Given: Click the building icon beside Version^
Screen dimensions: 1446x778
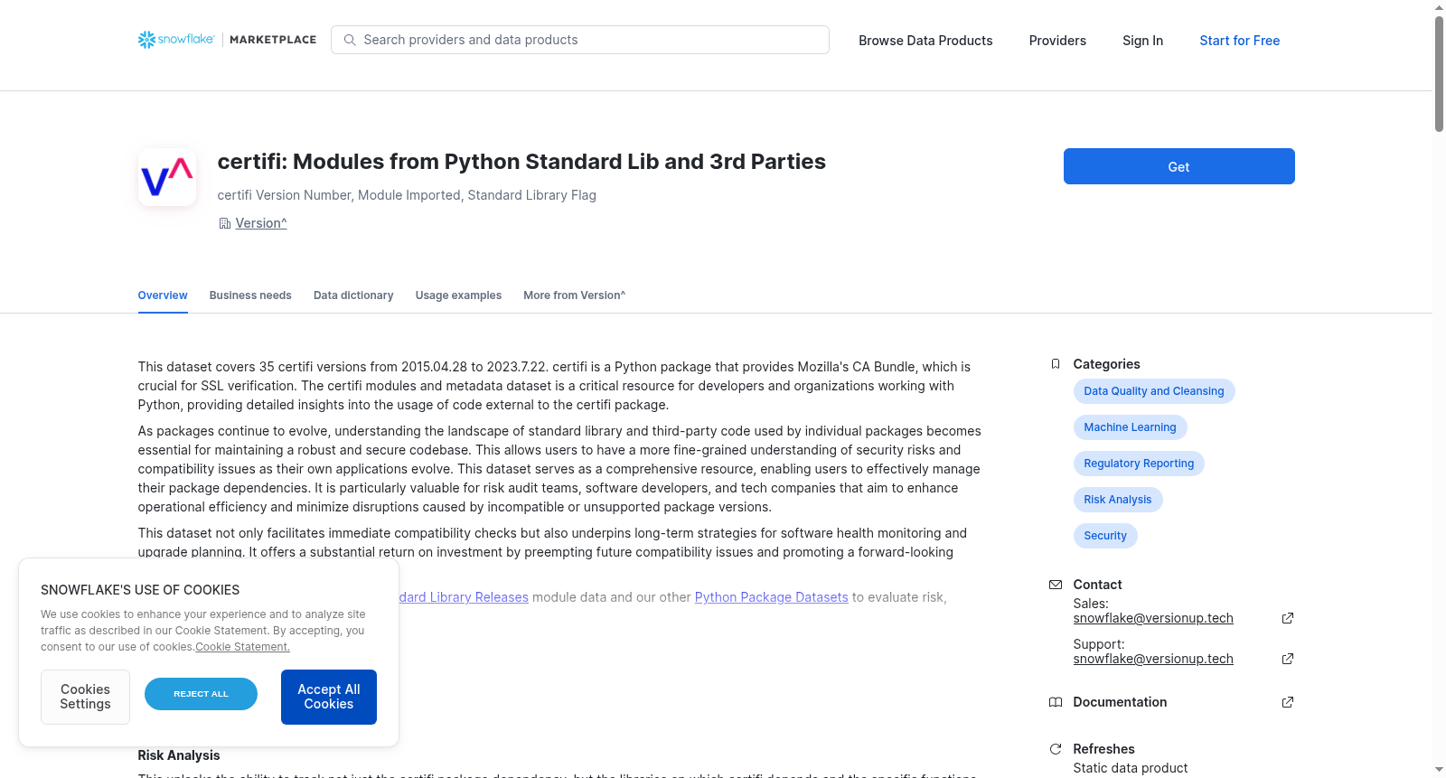Looking at the screenshot, I should [x=225, y=223].
